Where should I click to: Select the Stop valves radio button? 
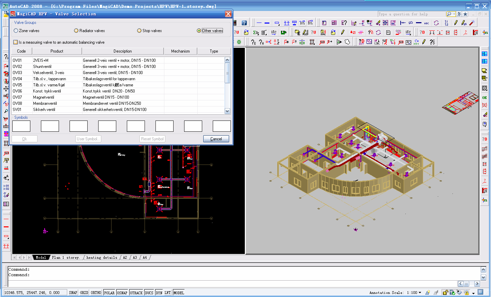click(x=139, y=31)
